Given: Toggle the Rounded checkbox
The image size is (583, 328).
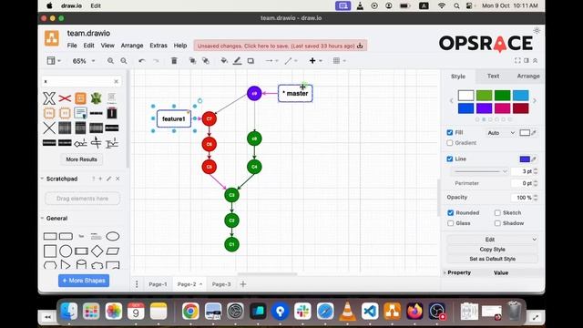Looking at the screenshot, I should point(450,212).
